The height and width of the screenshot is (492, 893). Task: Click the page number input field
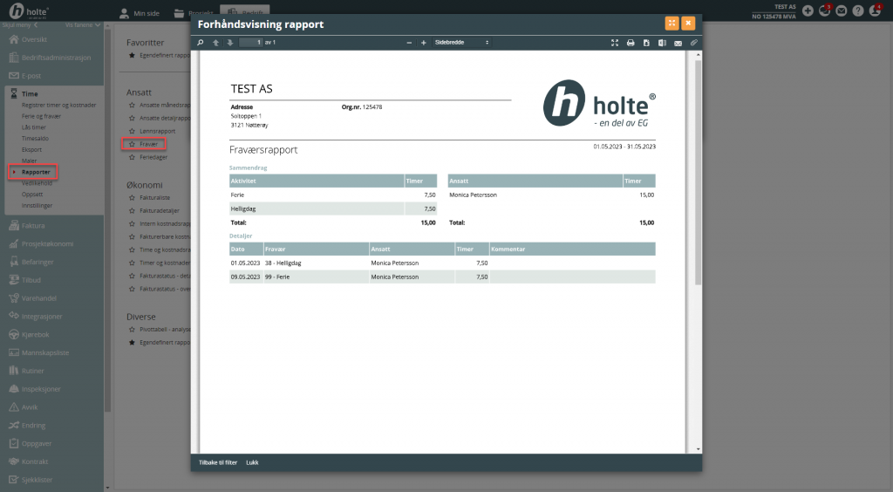tap(250, 43)
